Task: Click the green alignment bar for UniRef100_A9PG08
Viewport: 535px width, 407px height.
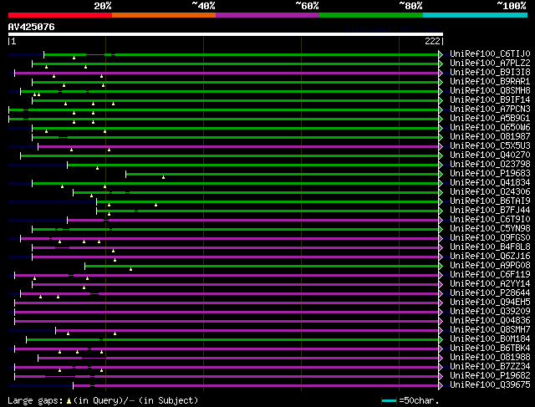Action: [262, 266]
